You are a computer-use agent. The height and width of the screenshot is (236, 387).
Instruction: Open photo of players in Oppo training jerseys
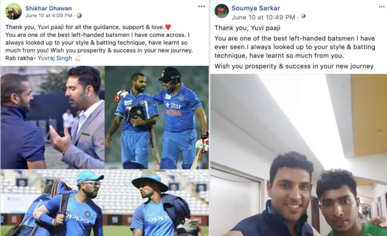[105, 203]
